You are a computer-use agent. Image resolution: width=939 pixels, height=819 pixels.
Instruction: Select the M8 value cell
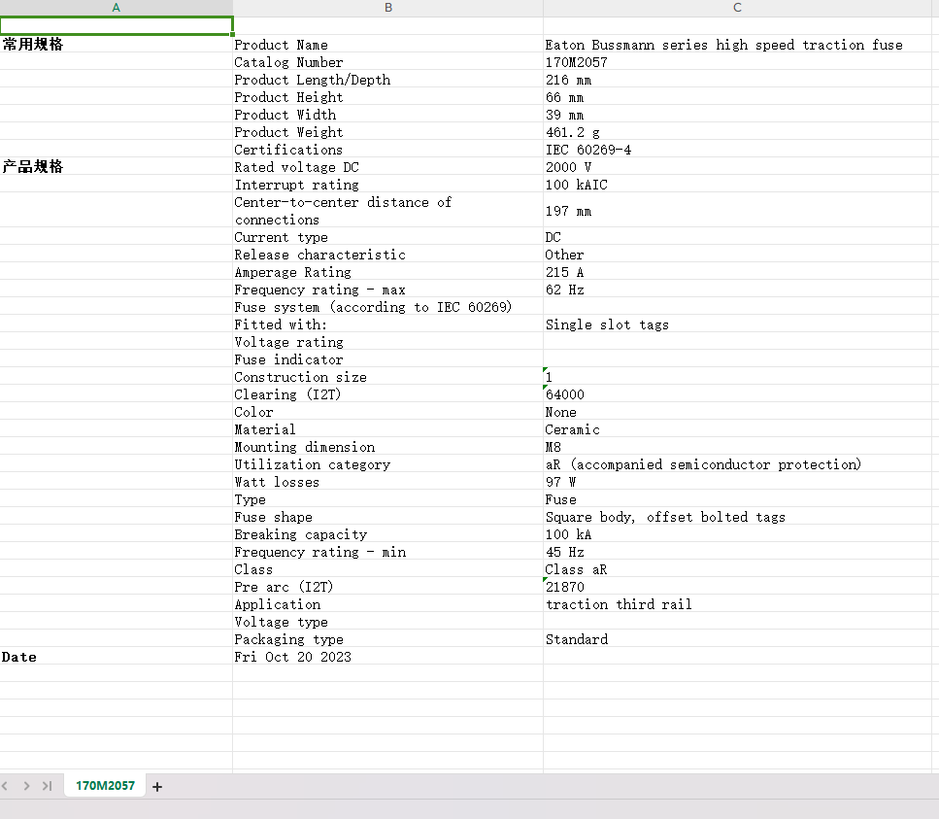coord(737,446)
